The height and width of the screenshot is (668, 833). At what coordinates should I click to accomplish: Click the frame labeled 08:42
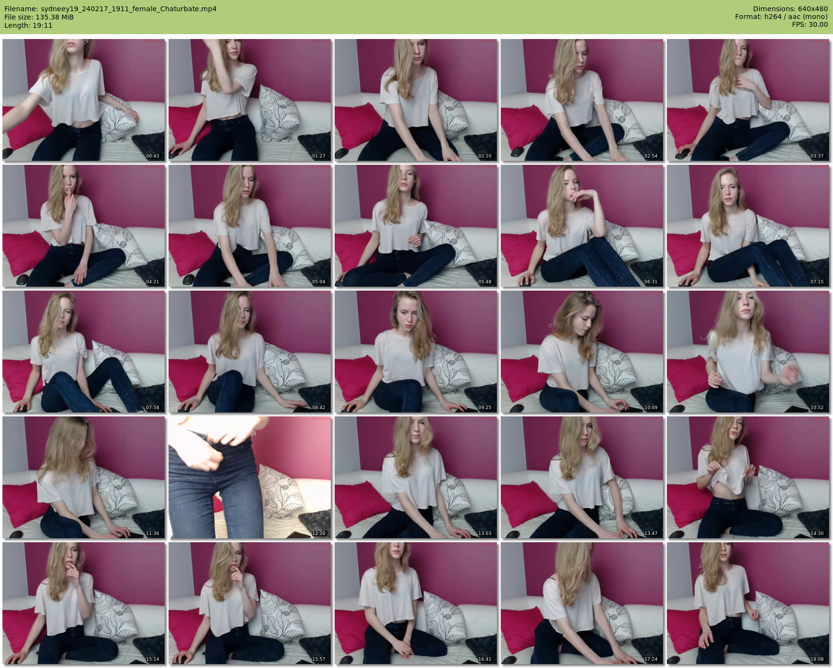click(250, 352)
